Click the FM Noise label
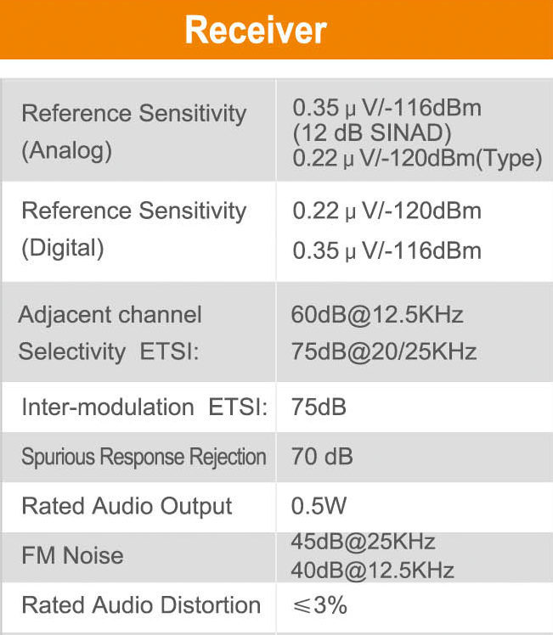This screenshot has height=635, width=553. pos(72,556)
